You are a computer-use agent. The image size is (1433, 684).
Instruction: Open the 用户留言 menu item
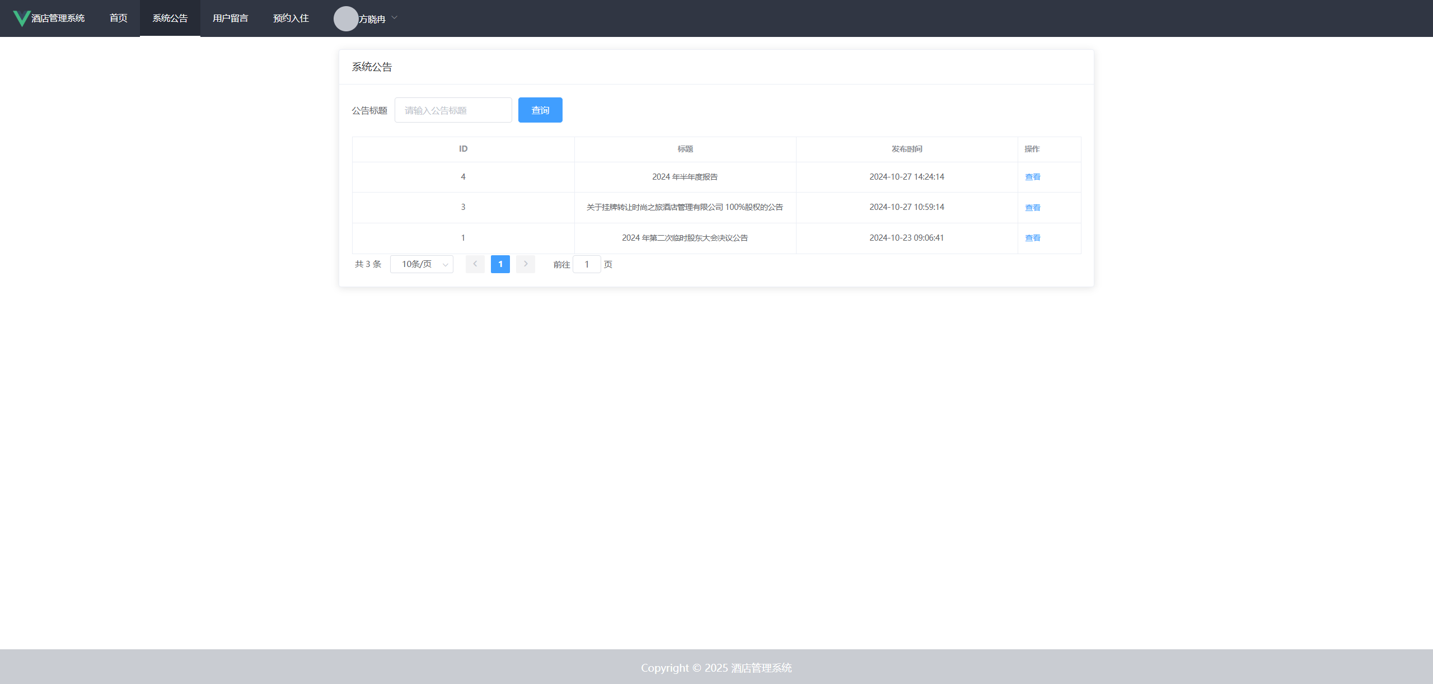(x=230, y=18)
